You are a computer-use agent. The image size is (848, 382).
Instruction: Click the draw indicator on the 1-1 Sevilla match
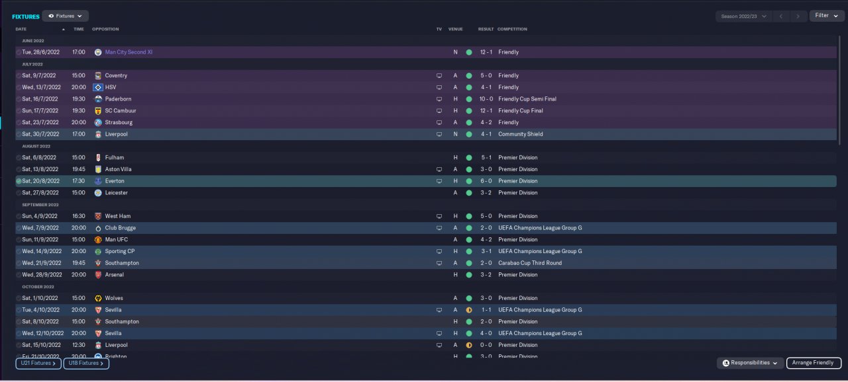pyautogui.click(x=469, y=310)
